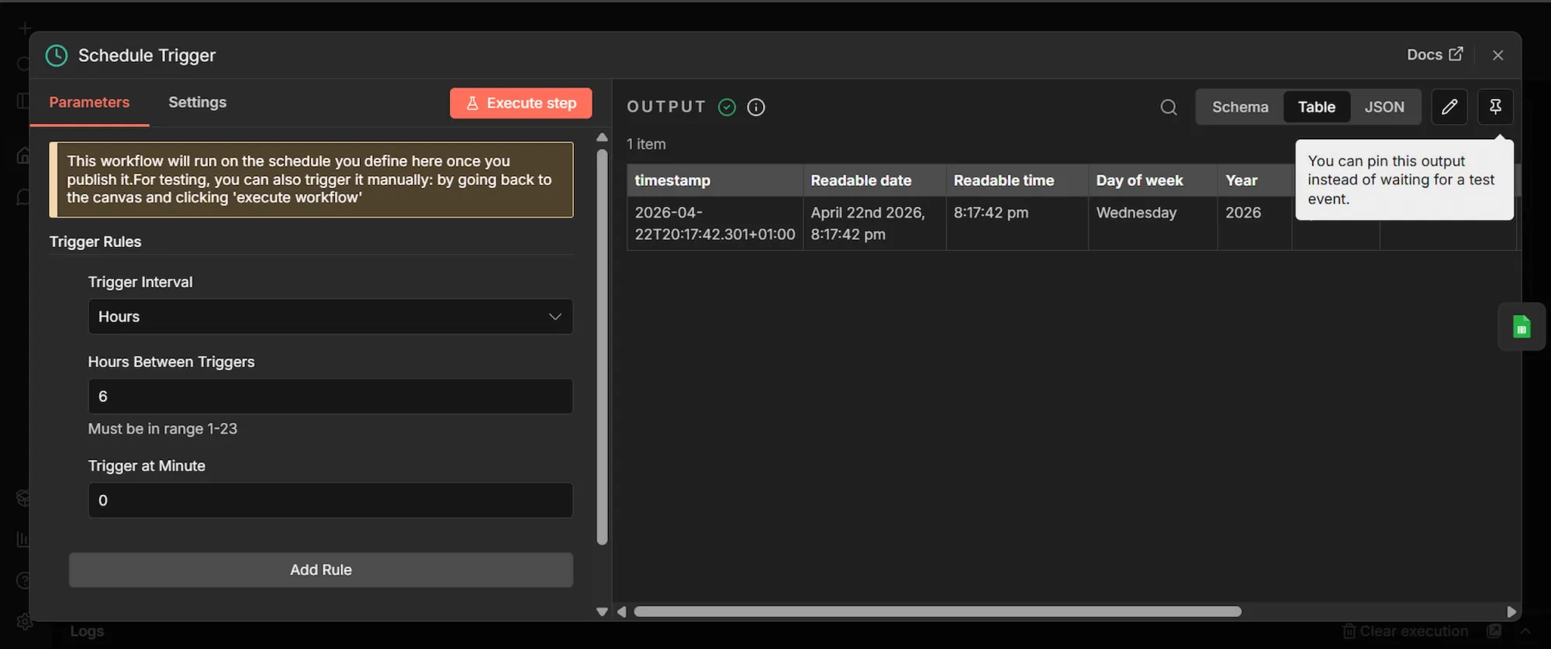Click the Readable date column header
The height and width of the screenshot is (649, 1551).
point(874,180)
